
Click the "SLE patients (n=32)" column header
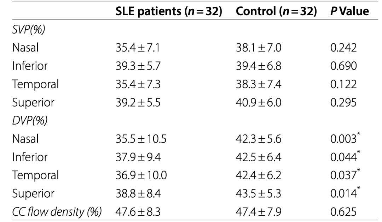(169, 12)
